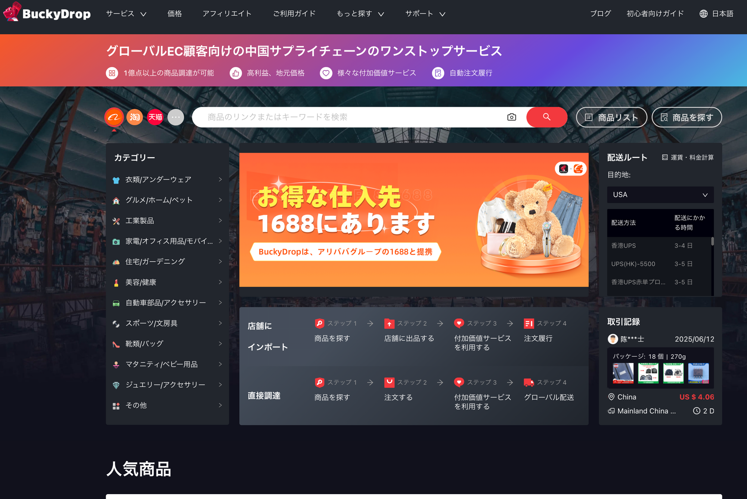The width and height of the screenshot is (747, 499).
Task: Click the last package product thumbnail
Action: (698, 373)
